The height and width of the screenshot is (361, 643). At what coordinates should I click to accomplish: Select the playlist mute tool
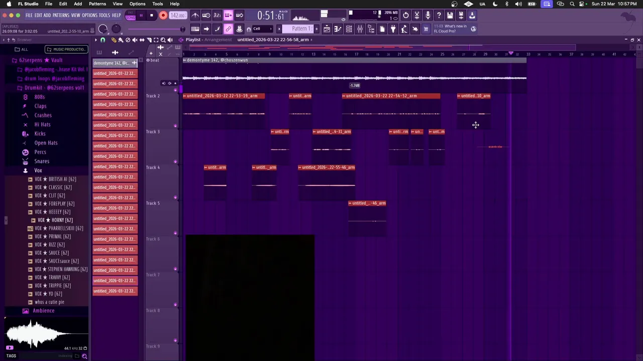pos(135,40)
